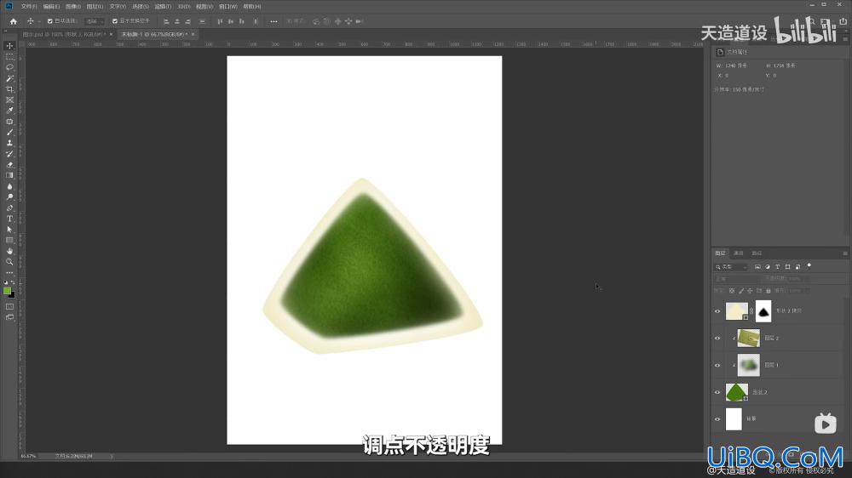Screen dimensions: 852x478
Task: Switch to the Channels panel tab
Action: [738, 253]
